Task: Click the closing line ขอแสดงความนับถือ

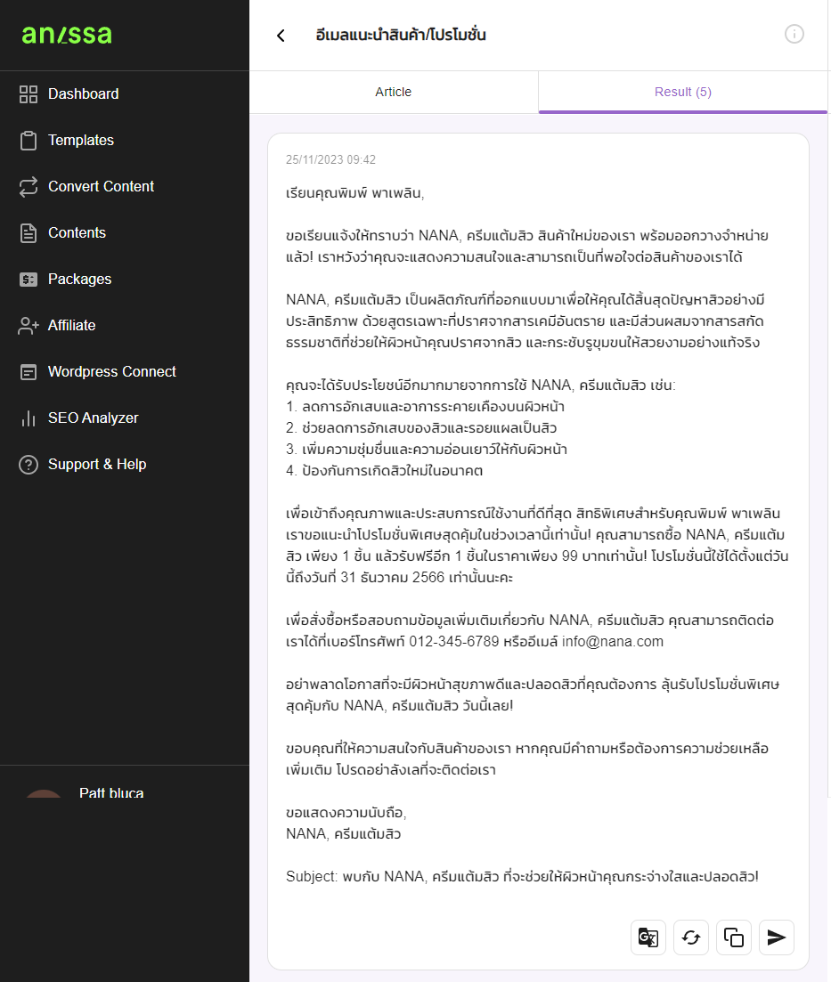Action: (346, 813)
